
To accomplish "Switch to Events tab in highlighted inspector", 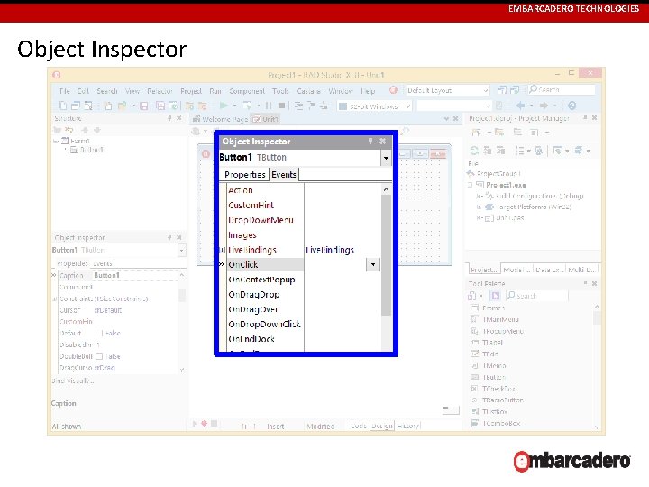I will tap(284, 175).
